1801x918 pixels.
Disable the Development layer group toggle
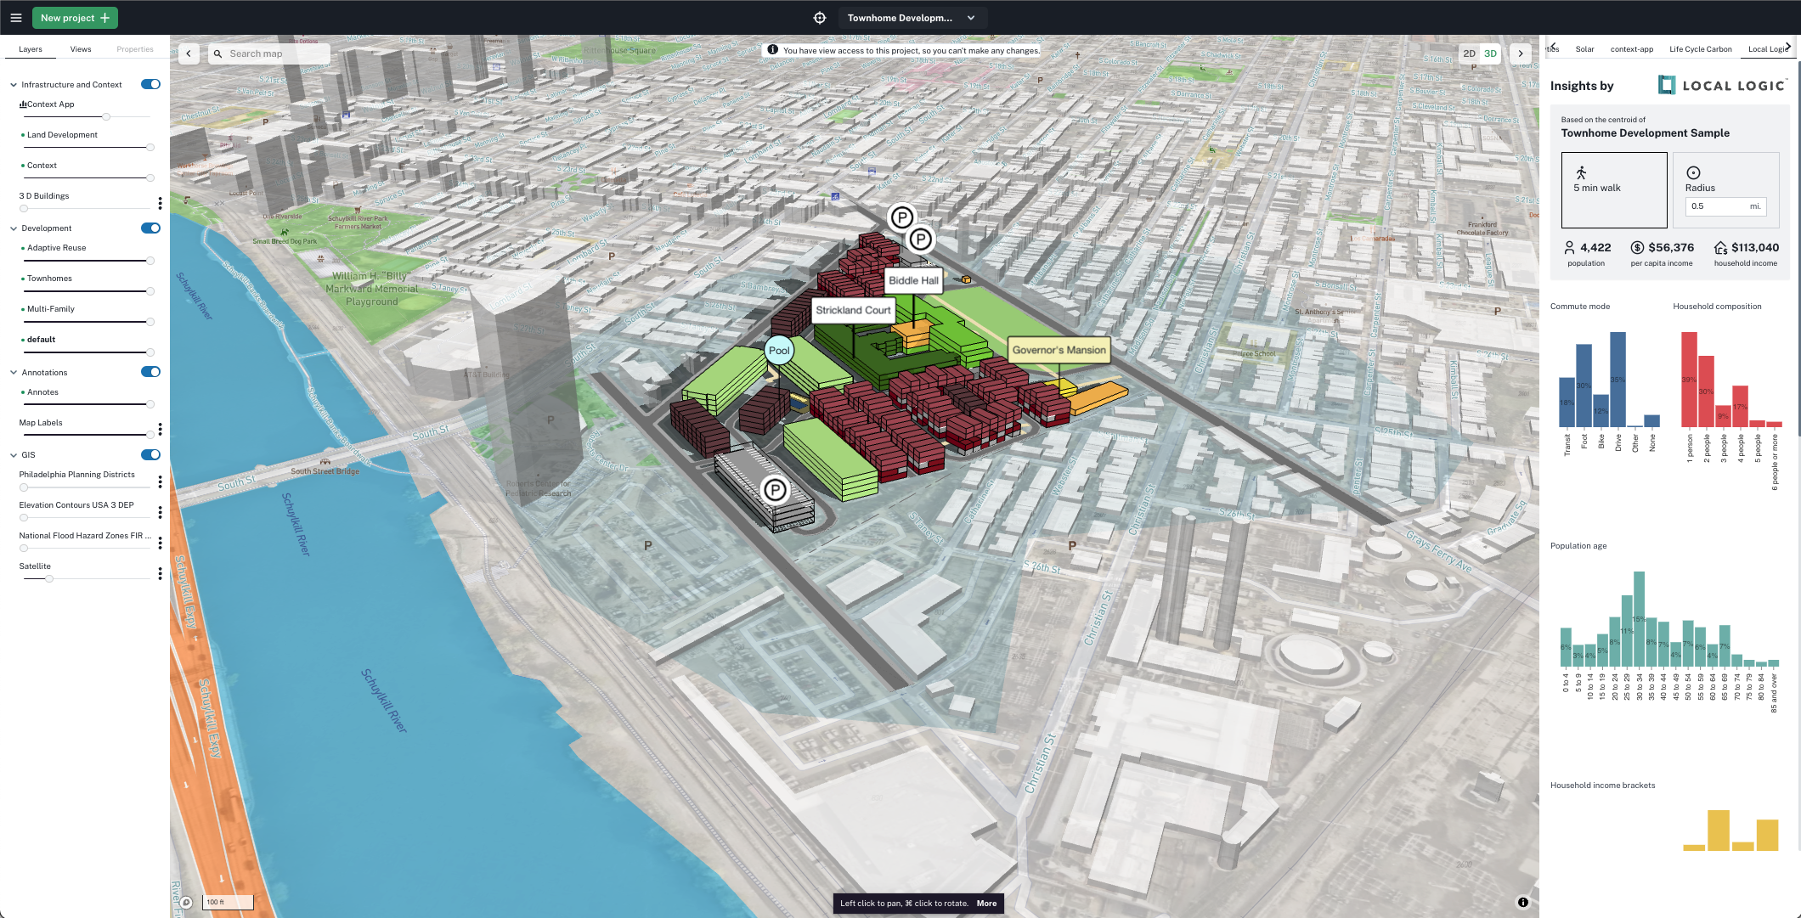[x=150, y=228]
